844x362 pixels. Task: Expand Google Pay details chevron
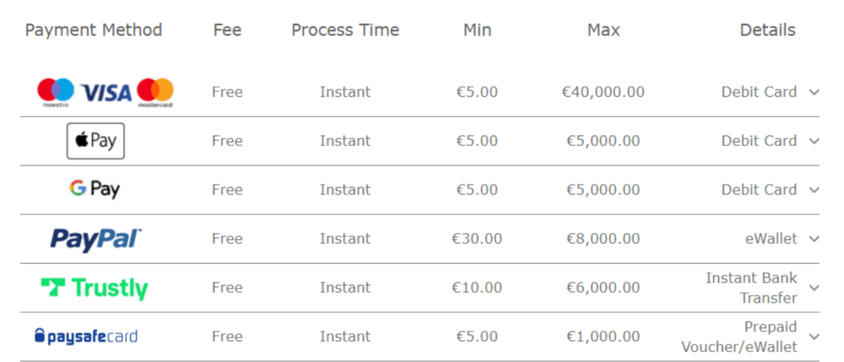click(x=814, y=190)
